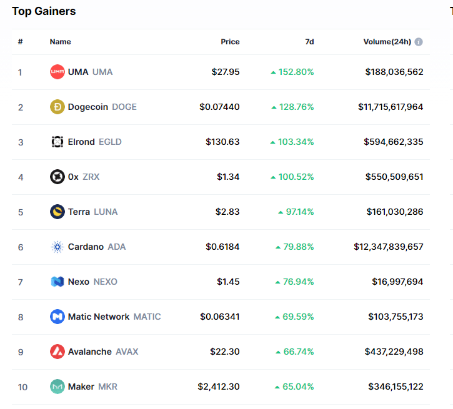This screenshot has width=453, height=409.
Task: Click the Avalanche logo icon
Action: pos(57,352)
